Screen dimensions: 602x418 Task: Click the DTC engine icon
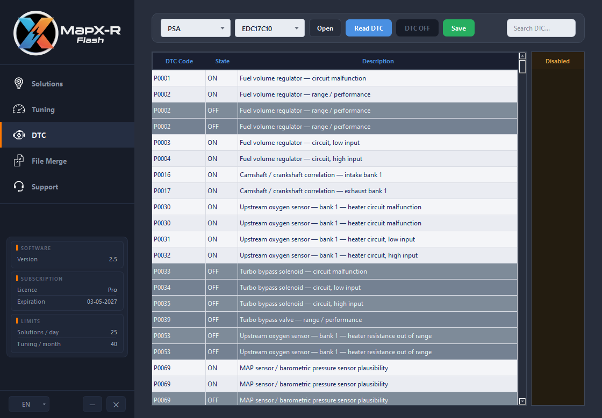point(18,135)
